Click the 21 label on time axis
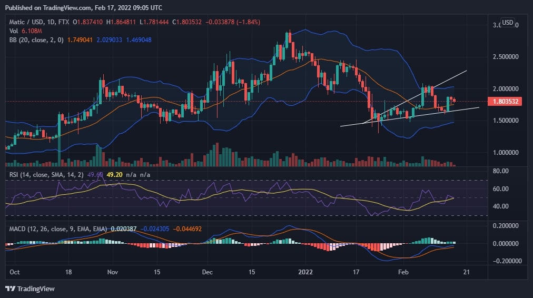533x298 pixels. tap(467, 272)
